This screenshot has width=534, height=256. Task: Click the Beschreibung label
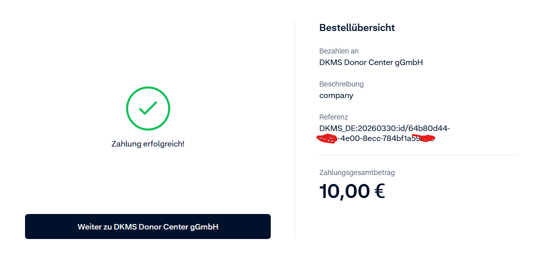click(341, 84)
